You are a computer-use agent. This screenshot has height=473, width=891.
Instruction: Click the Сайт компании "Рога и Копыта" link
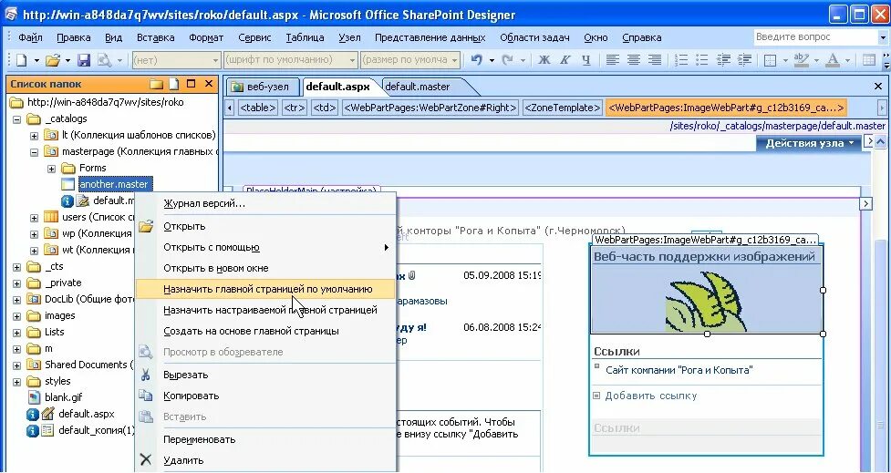(x=679, y=370)
